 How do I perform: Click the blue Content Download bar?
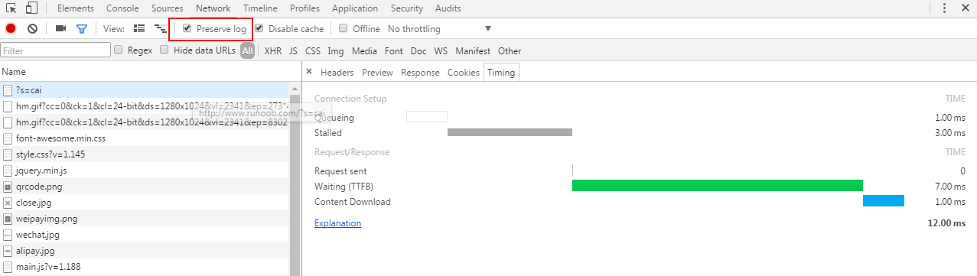884,201
